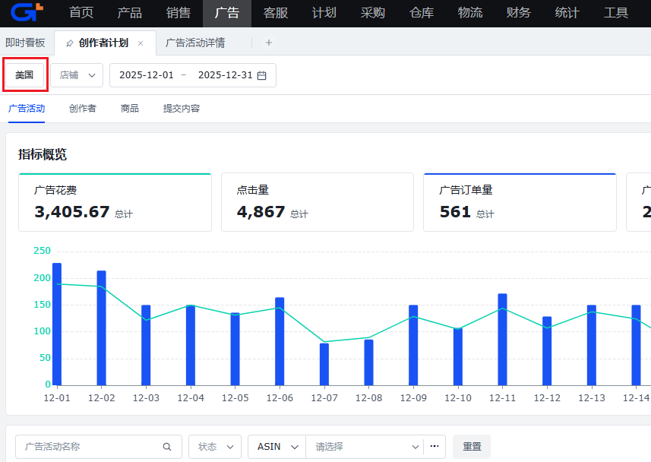Viewport: 651px width, 462px height.
Task: Click the pin icon on 创作者计划 tab
Action: 70,43
